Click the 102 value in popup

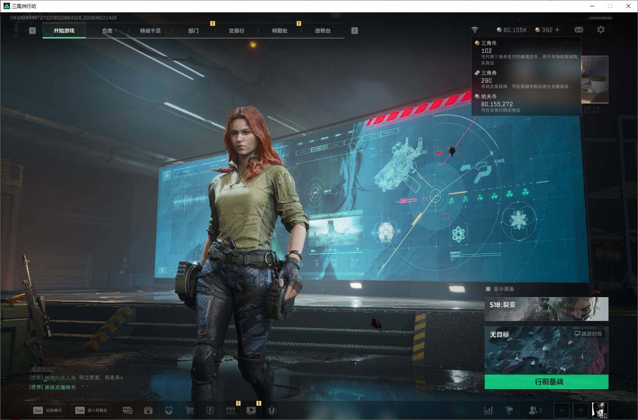[x=486, y=51]
